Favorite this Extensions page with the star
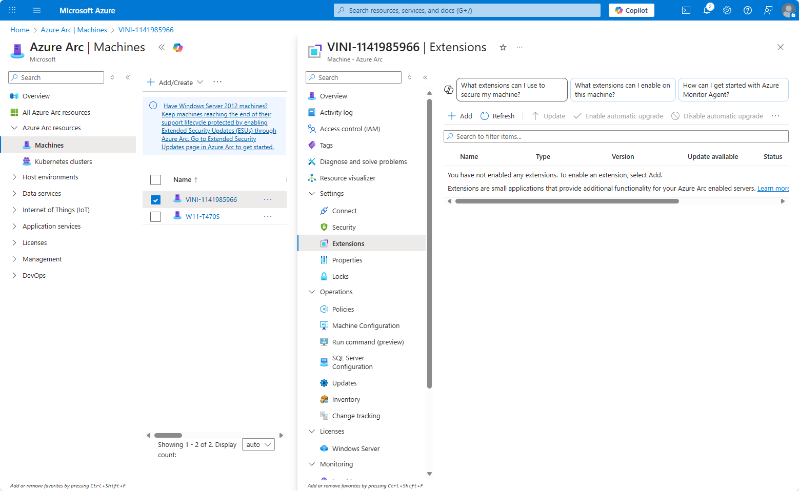The image size is (799, 491). tap(503, 47)
